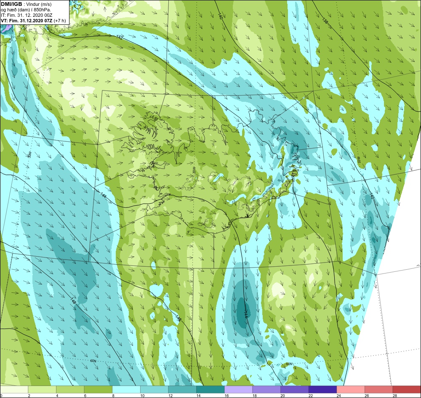Select the pale cyan 8–10 m/s legend swatch
Screen dimensions: 421x398
tap(126, 390)
